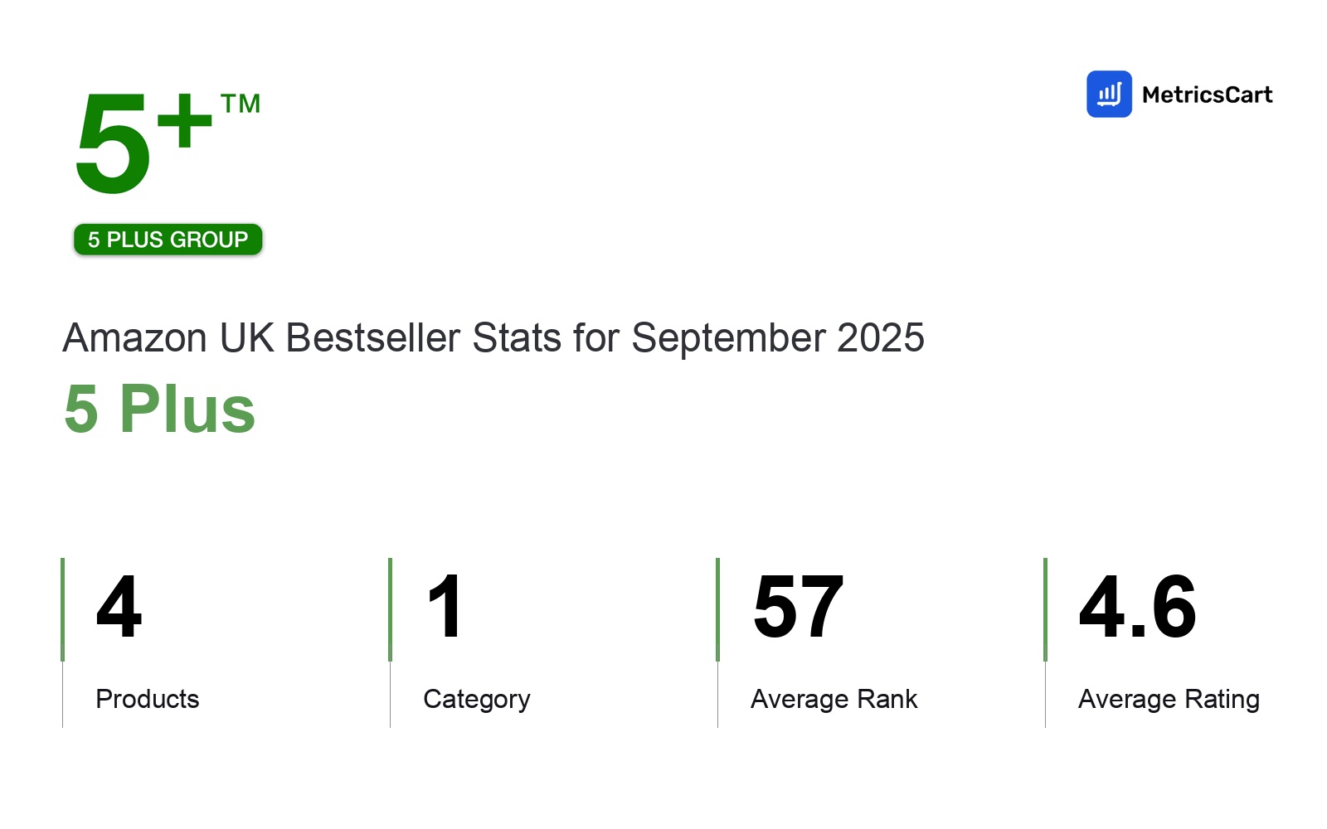This screenshot has width=1327, height=829.
Task: Click the 57 average rank value
Action: pyautogui.click(x=798, y=608)
